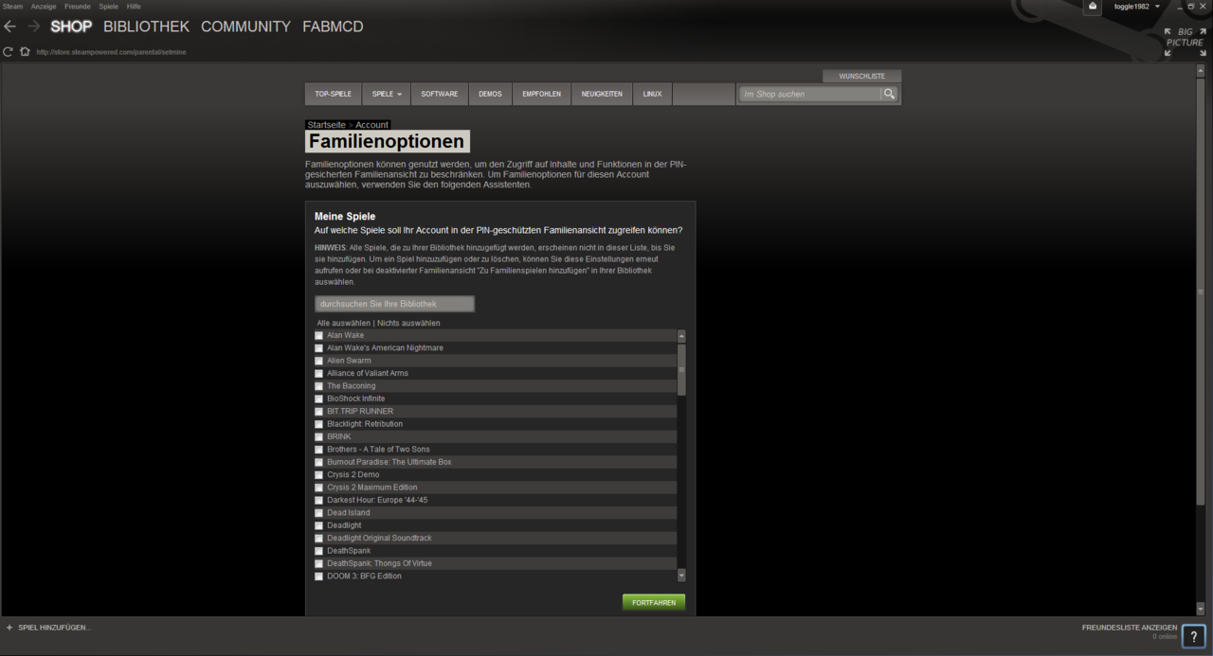
Task: Click SPIEL HINZUFÜGEN...
Action: (x=55, y=628)
